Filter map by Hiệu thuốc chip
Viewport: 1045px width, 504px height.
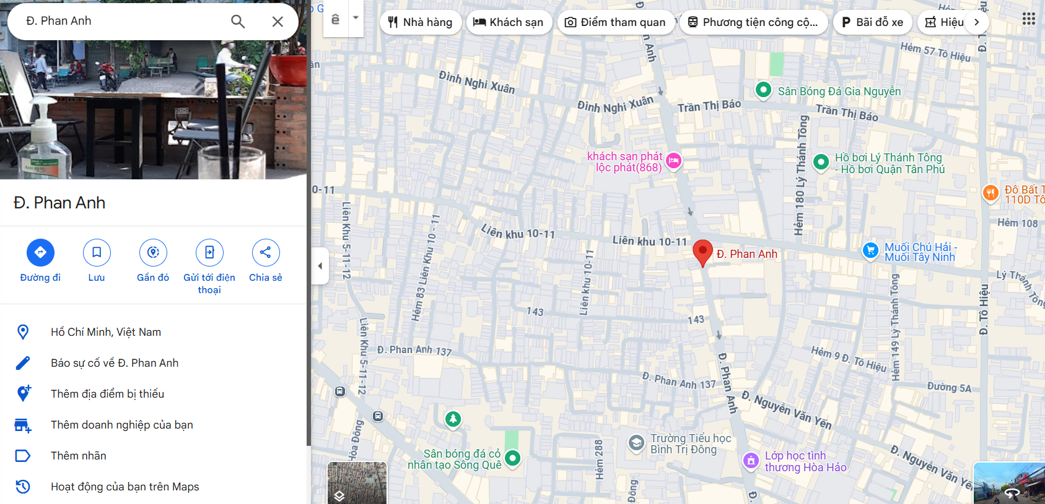pyautogui.click(x=944, y=22)
